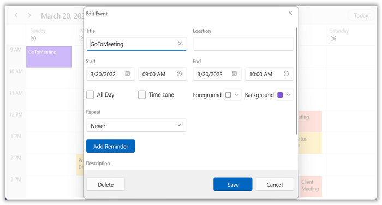Click the Add Reminder button
The height and width of the screenshot is (205, 382).
click(x=111, y=146)
